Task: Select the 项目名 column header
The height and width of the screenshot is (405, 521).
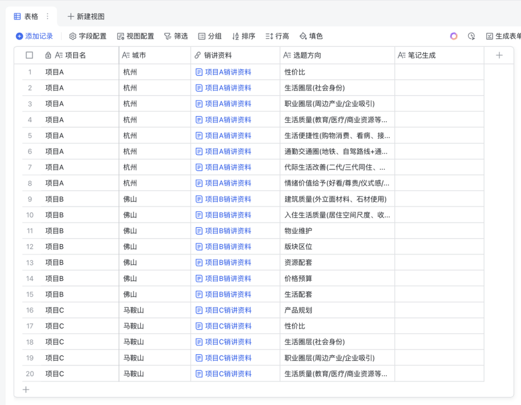Action: [x=80, y=55]
